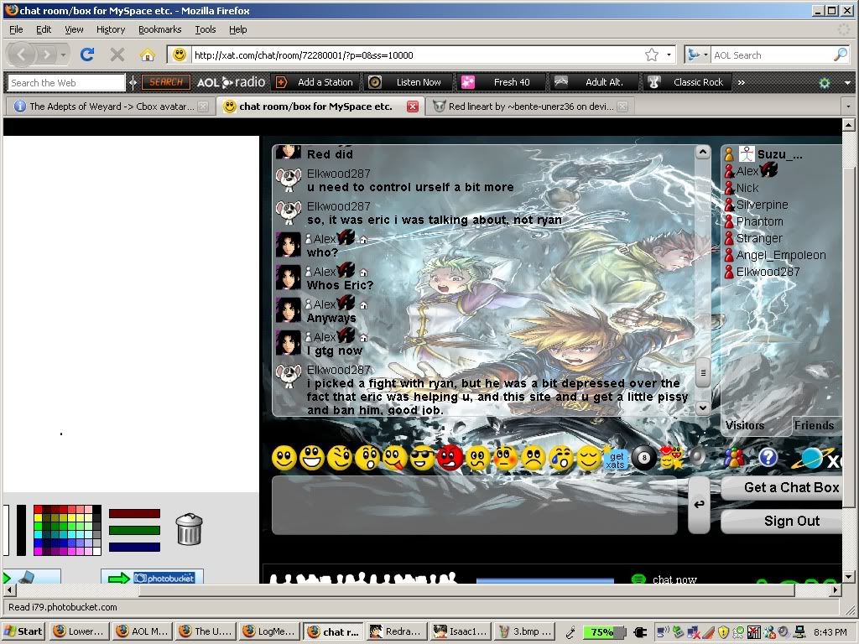Pick the sunglasses cool smiley
This screenshot has width=859, height=644.
(422, 458)
